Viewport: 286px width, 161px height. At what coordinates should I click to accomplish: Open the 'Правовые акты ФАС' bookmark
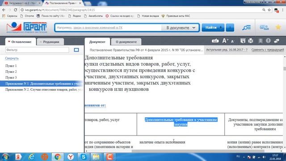176,16
